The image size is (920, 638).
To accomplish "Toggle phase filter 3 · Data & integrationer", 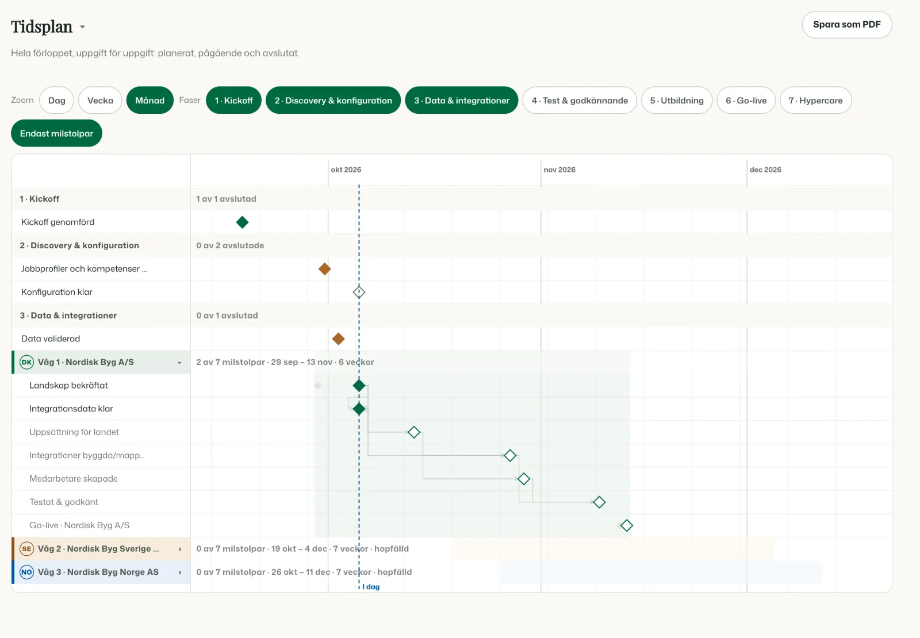I will tap(462, 101).
